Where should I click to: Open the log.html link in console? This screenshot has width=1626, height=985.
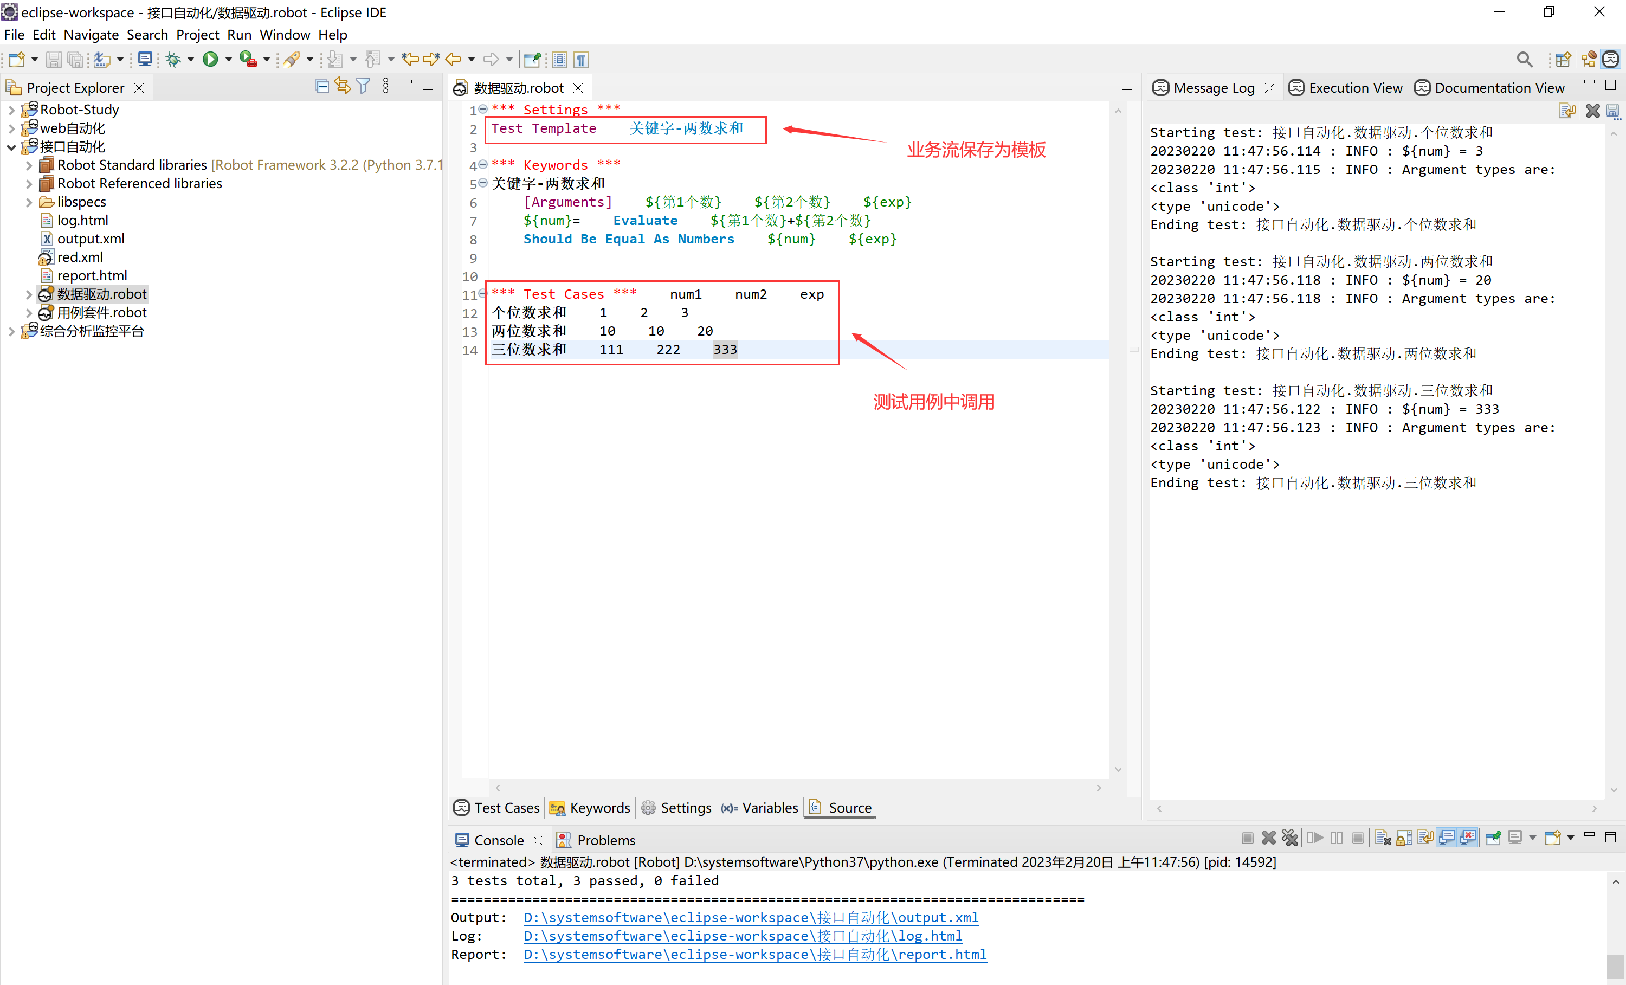click(x=743, y=936)
